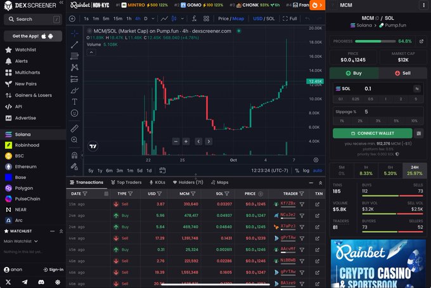431x288 pixels.
Task: Choose 10% slippage preset
Action: 414,121
